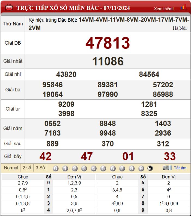The height and width of the screenshot is (216, 191).
Task: Select third prize number 57202
Action: point(163,85)
